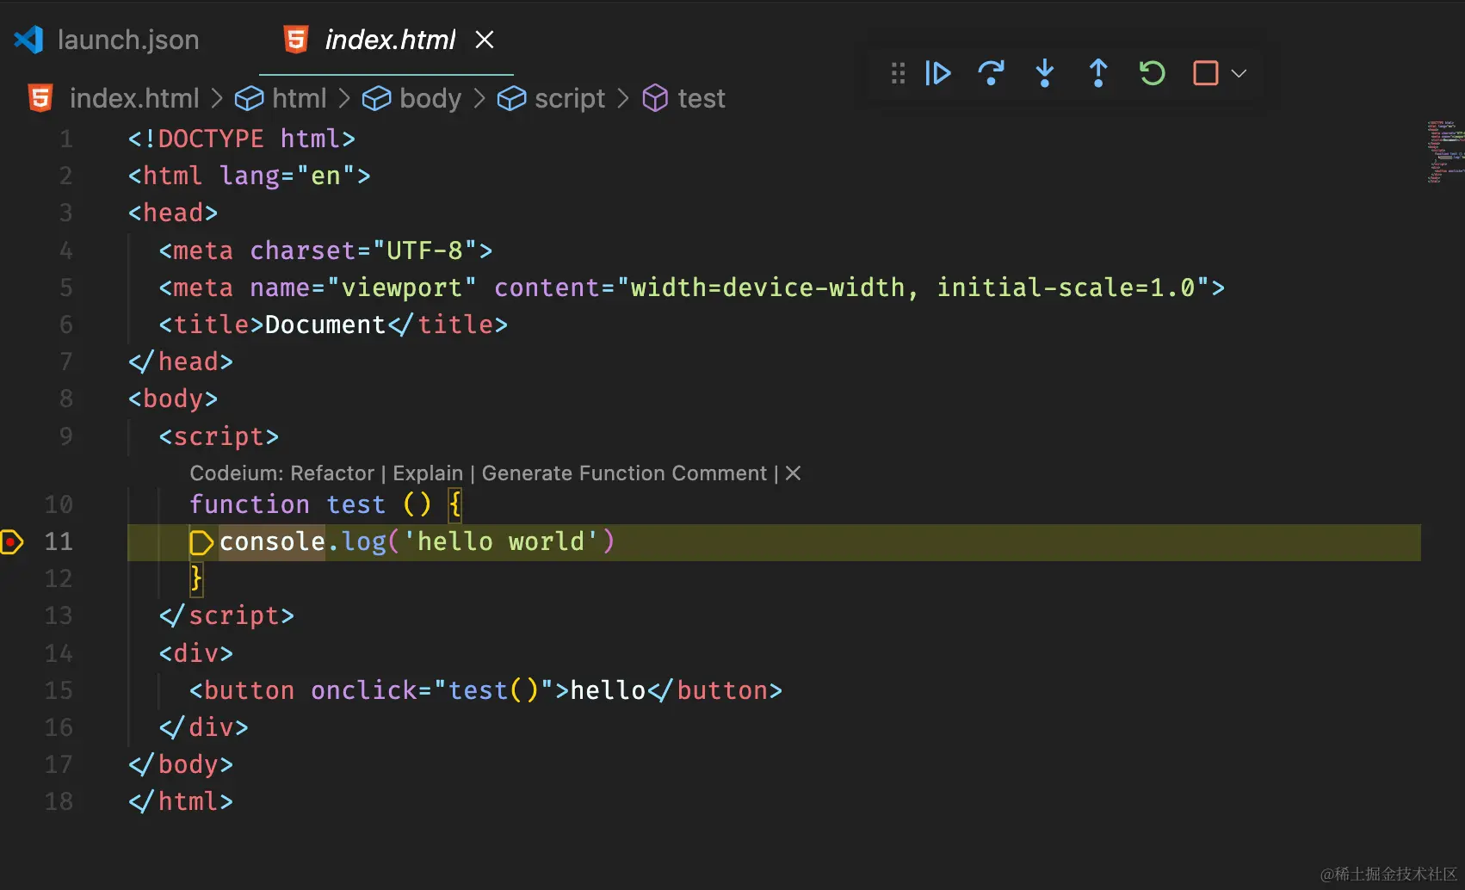Image resolution: width=1465 pixels, height=890 pixels.
Task: Click 'viewport' value on line 5
Action: 402,287
